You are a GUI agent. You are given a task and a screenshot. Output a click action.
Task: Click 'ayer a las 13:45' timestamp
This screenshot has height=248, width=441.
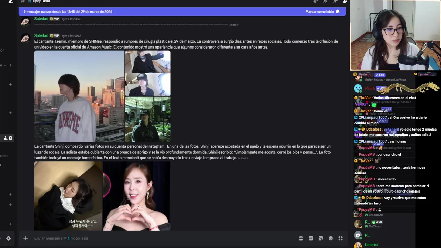point(71,19)
